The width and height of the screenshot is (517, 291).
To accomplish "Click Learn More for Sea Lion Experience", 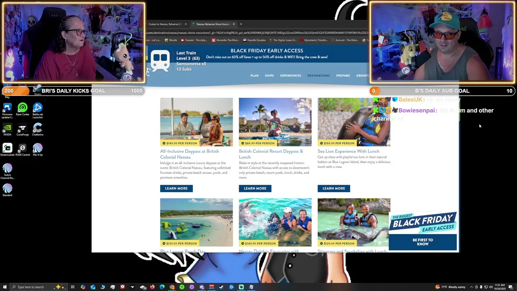I will point(334,188).
